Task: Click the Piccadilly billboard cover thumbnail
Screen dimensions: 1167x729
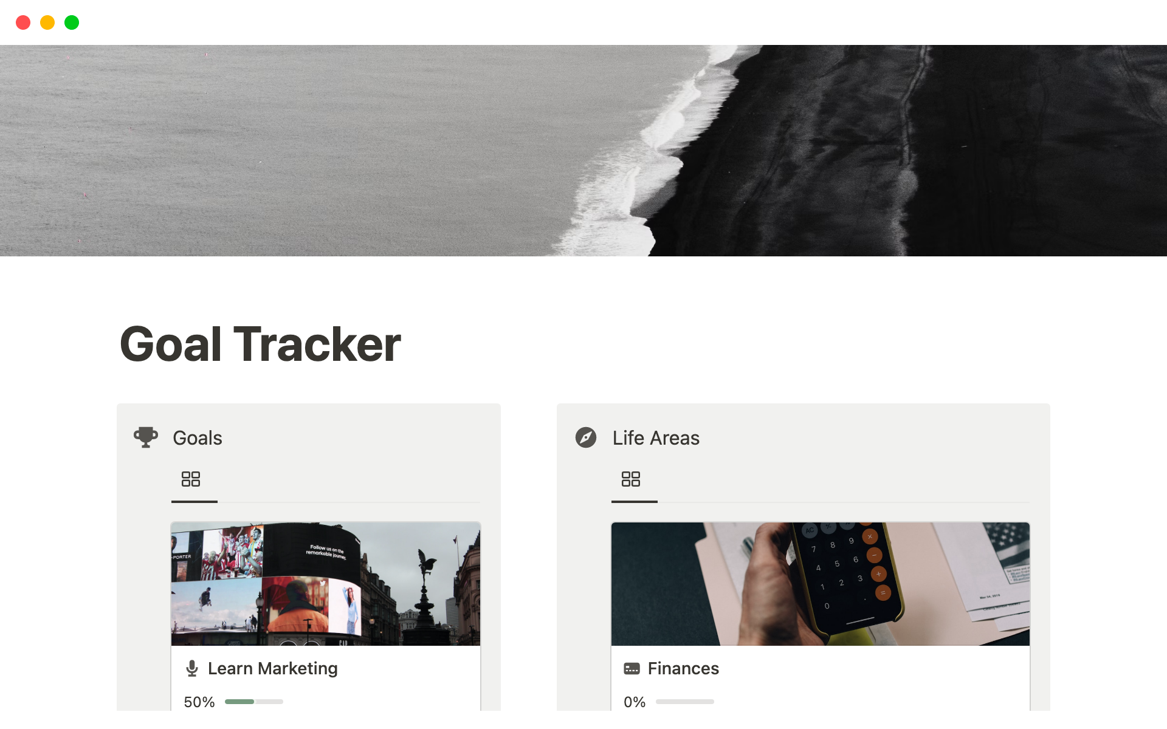Action: [326, 584]
